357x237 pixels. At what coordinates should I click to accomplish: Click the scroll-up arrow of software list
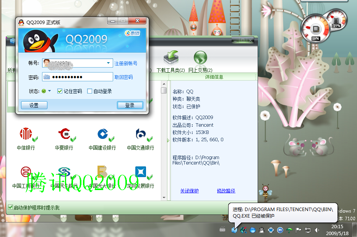pyautogui.click(x=164, y=84)
